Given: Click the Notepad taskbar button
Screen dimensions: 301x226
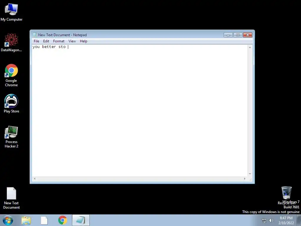Looking at the screenshot, I should coord(81,220).
